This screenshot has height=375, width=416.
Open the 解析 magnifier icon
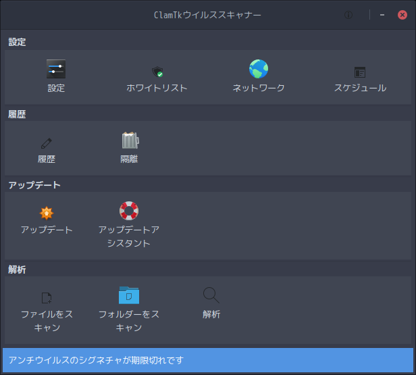(x=211, y=295)
